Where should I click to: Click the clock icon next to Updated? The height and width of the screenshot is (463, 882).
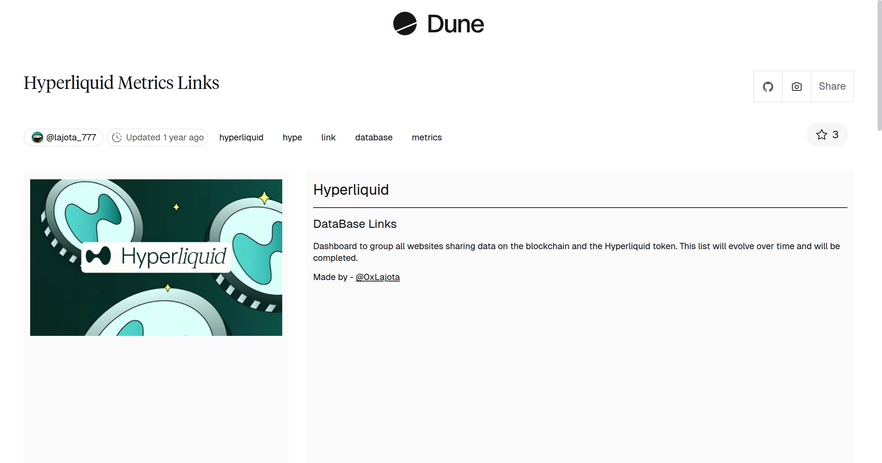pos(117,137)
